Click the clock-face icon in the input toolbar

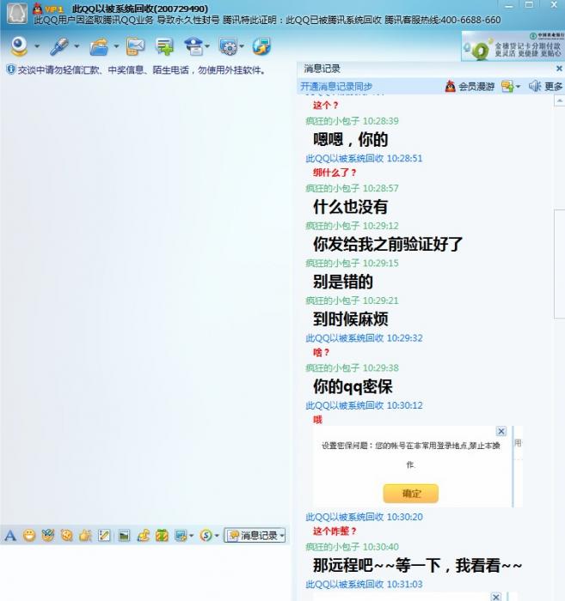[x=67, y=535]
